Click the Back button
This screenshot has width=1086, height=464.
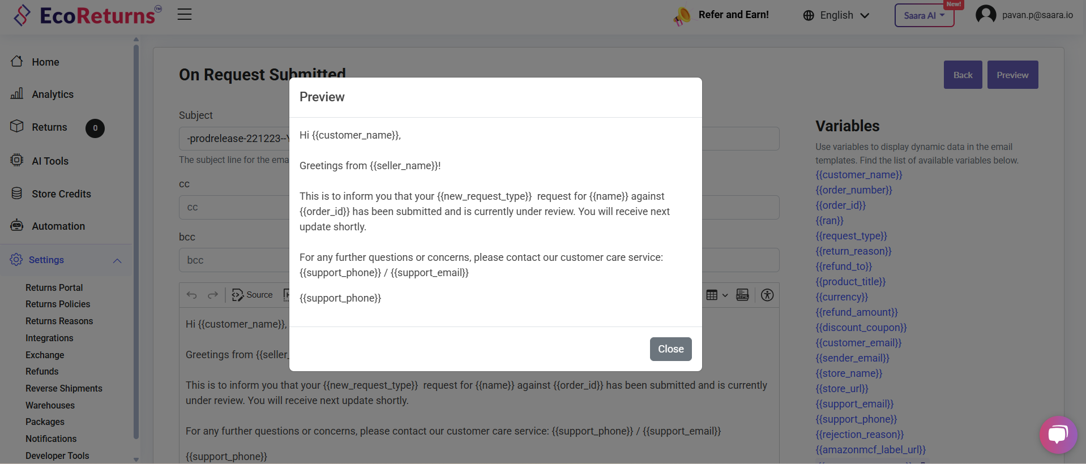tap(963, 75)
